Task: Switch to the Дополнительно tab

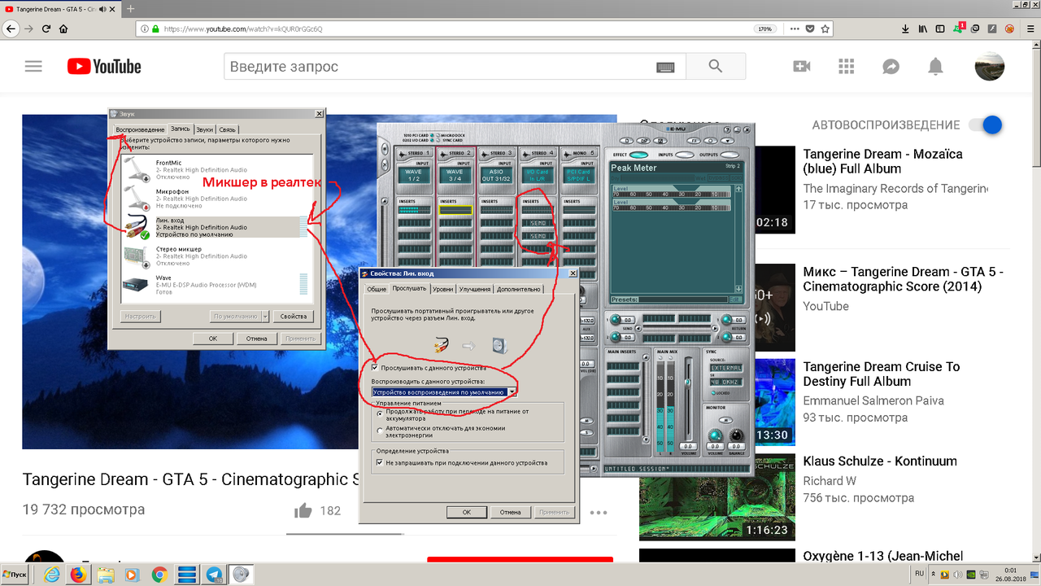Action: (518, 289)
